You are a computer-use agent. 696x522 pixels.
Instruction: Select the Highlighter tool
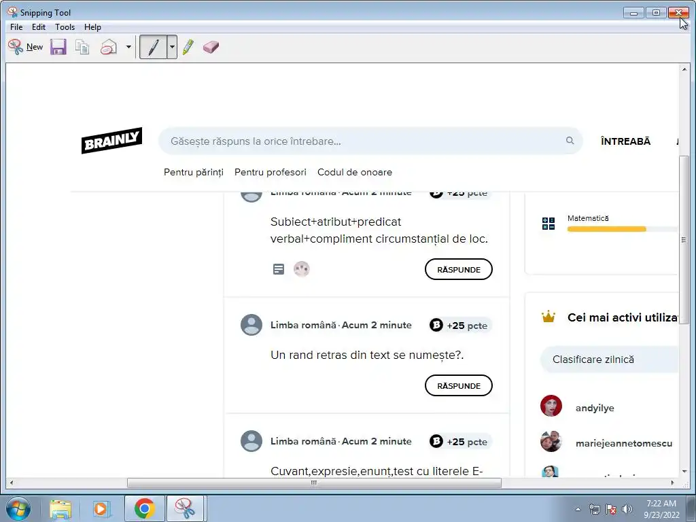(x=188, y=47)
